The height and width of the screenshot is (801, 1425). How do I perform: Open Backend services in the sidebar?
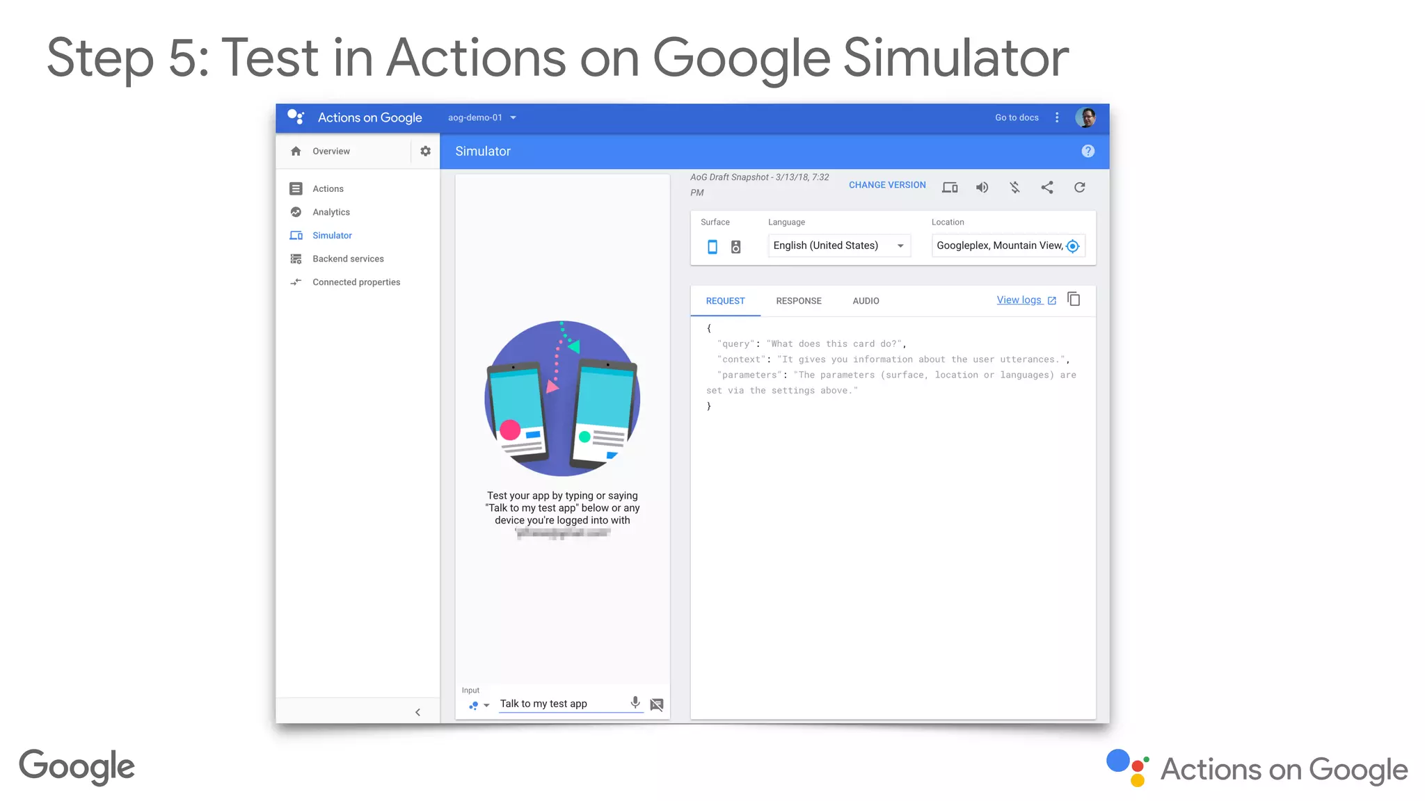point(348,259)
